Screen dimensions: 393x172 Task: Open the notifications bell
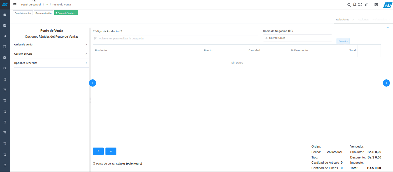354,5
